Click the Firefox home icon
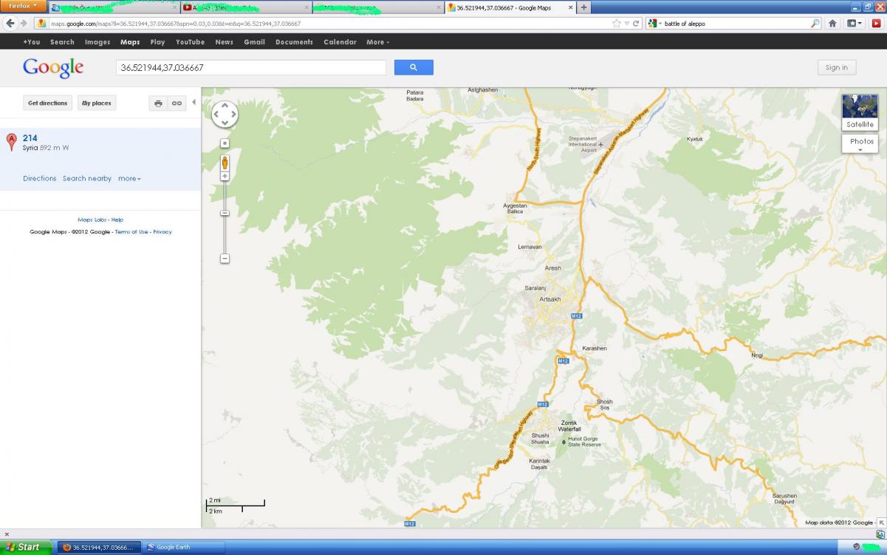Image resolution: width=887 pixels, height=555 pixels. coord(832,24)
